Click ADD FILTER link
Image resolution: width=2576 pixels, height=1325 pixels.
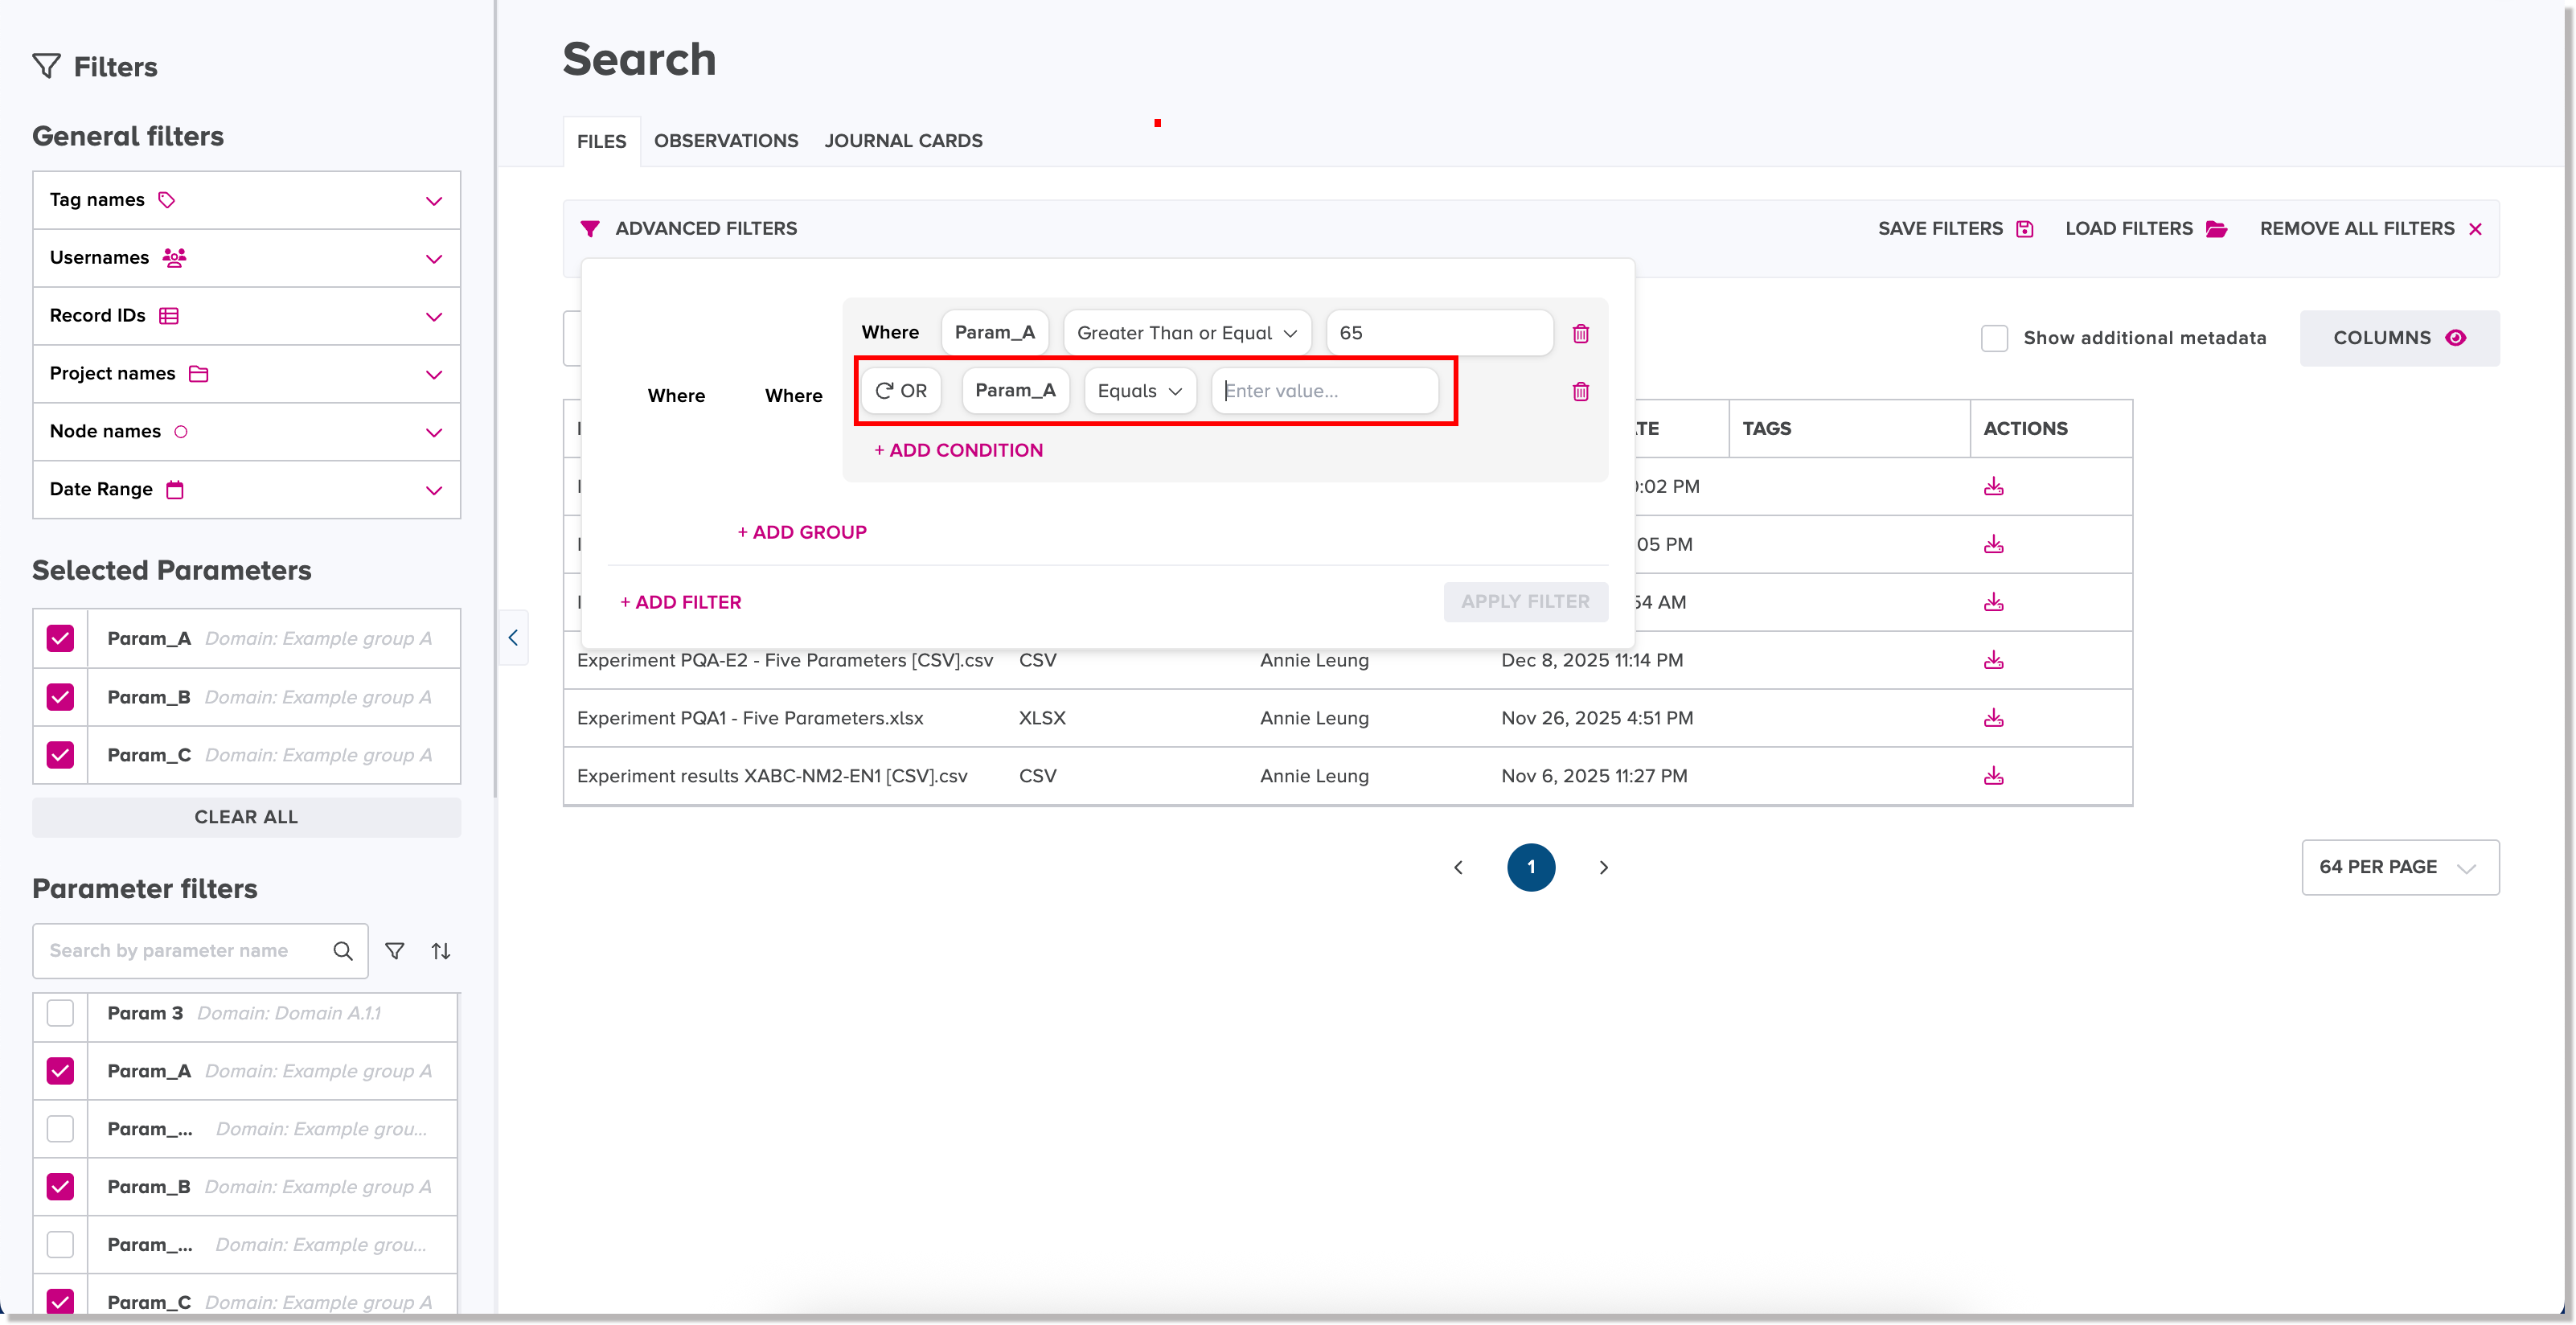click(680, 602)
